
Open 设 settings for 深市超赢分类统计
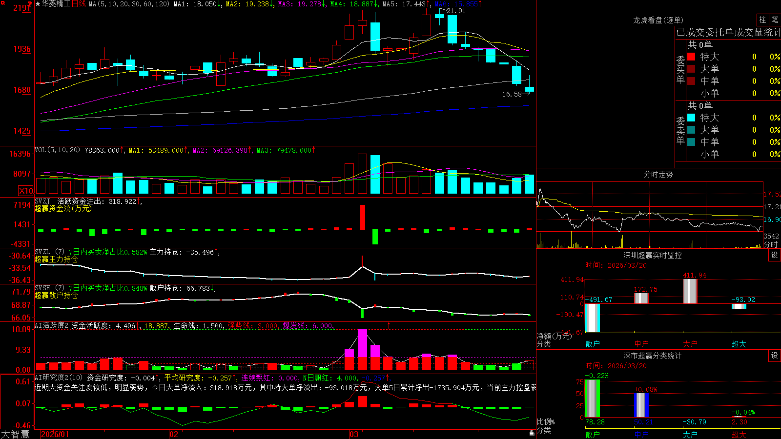point(775,356)
